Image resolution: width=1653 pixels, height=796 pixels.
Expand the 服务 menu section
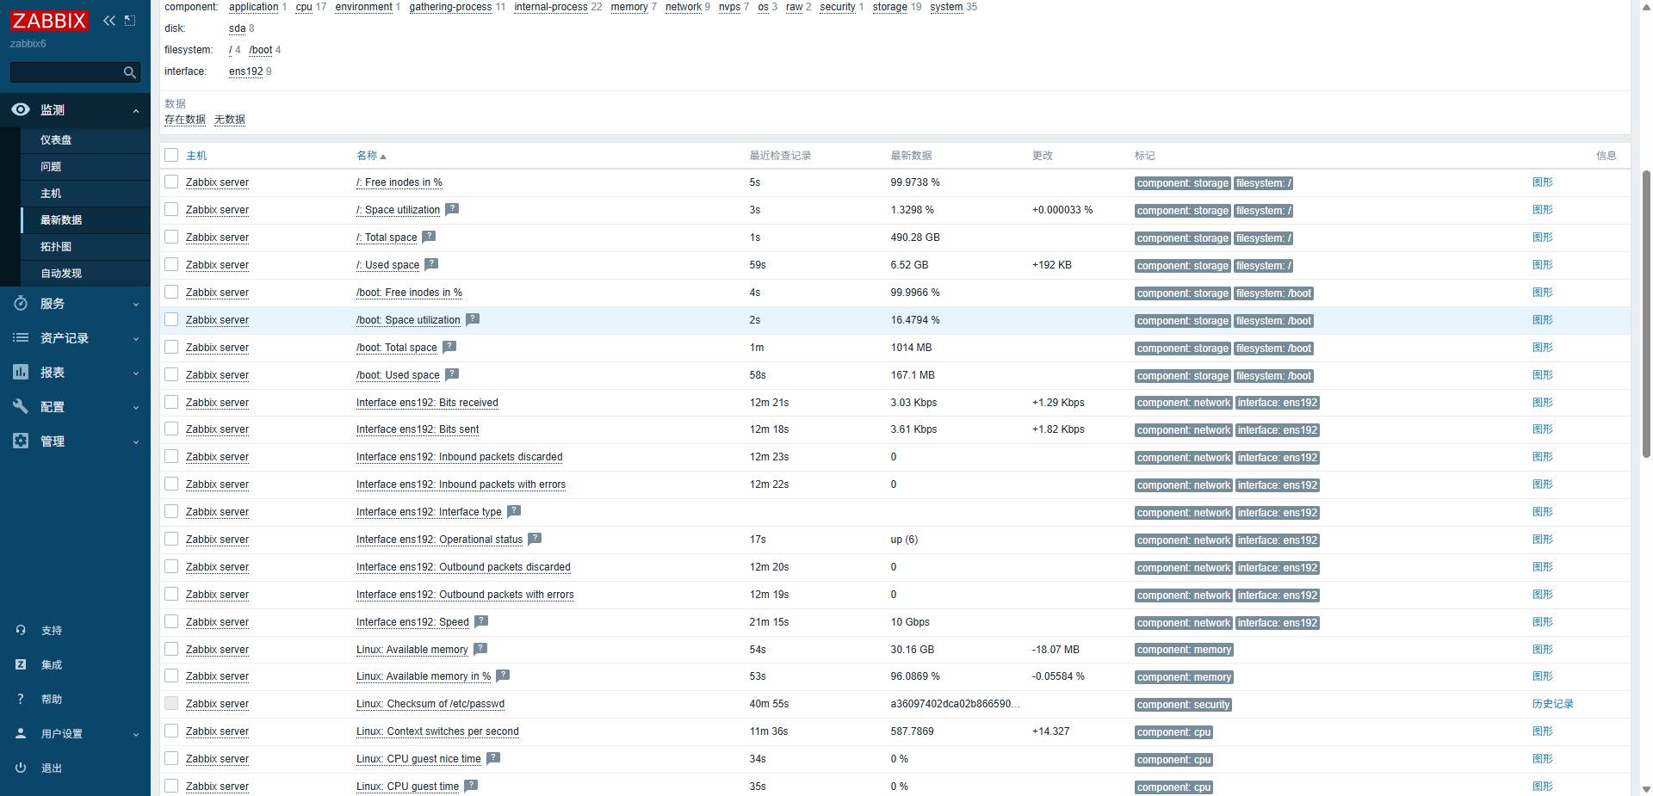click(x=136, y=304)
